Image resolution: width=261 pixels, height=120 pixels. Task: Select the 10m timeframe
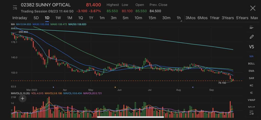tap(138, 18)
